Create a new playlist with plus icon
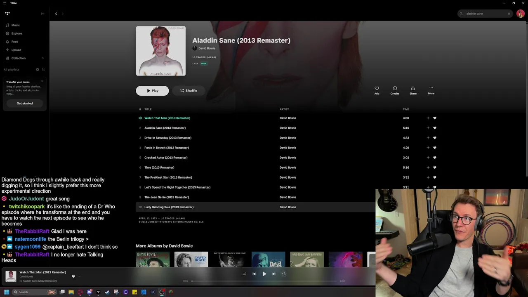The height and width of the screenshot is (297, 528). (x=38, y=70)
